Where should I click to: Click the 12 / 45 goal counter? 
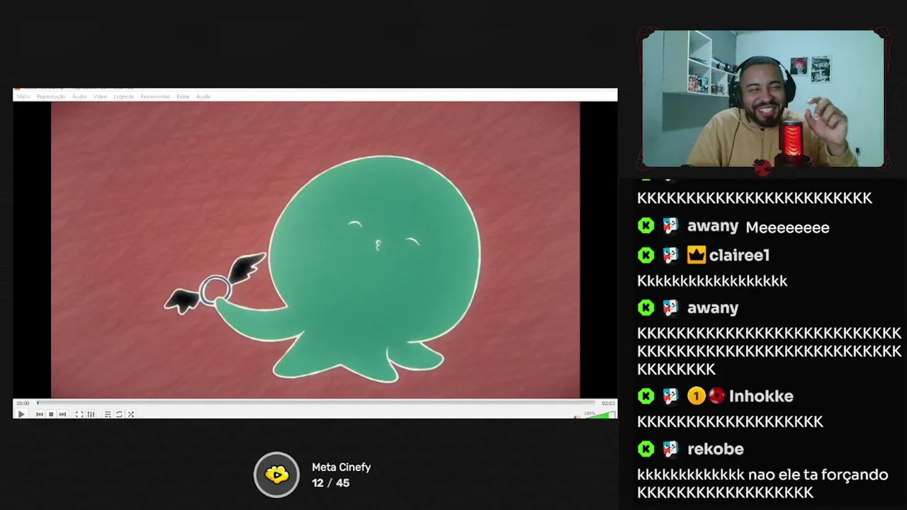tap(330, 483)
